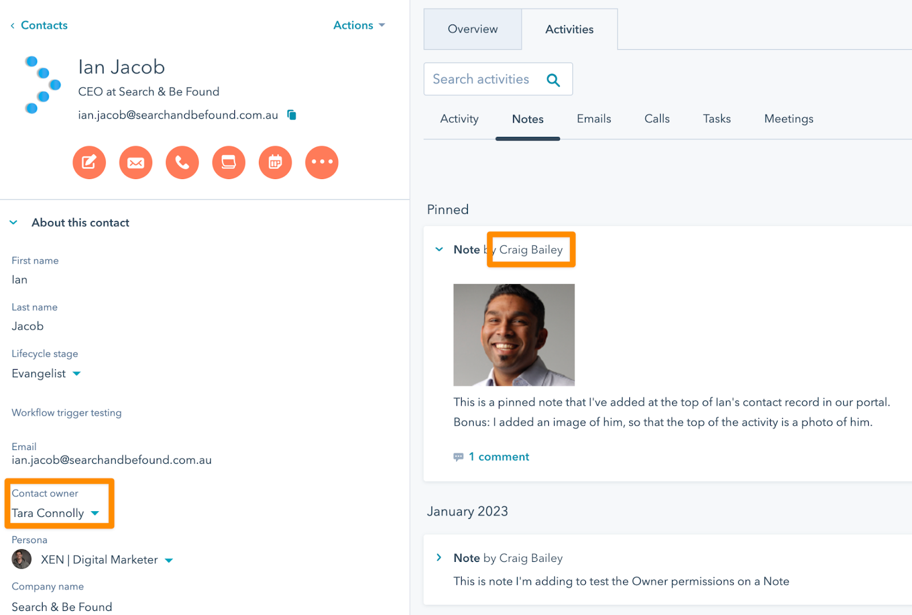Click the phone call icon button

tap(182, 163)
